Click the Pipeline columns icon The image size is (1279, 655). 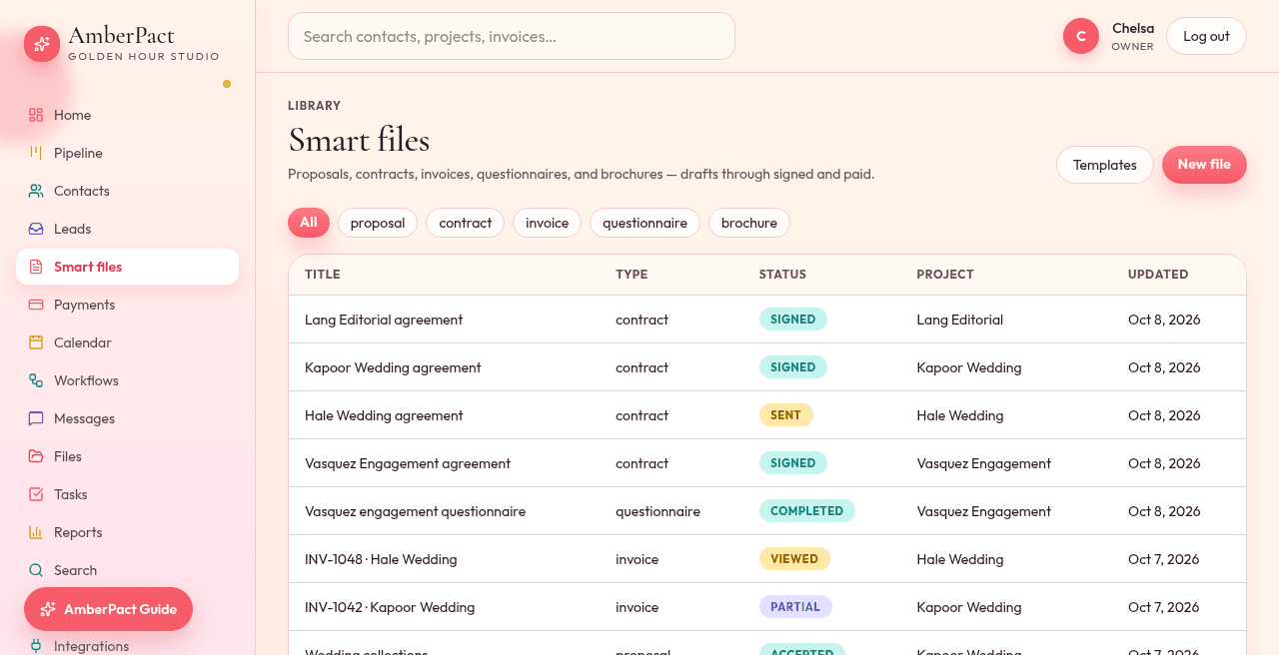[36, 153]
